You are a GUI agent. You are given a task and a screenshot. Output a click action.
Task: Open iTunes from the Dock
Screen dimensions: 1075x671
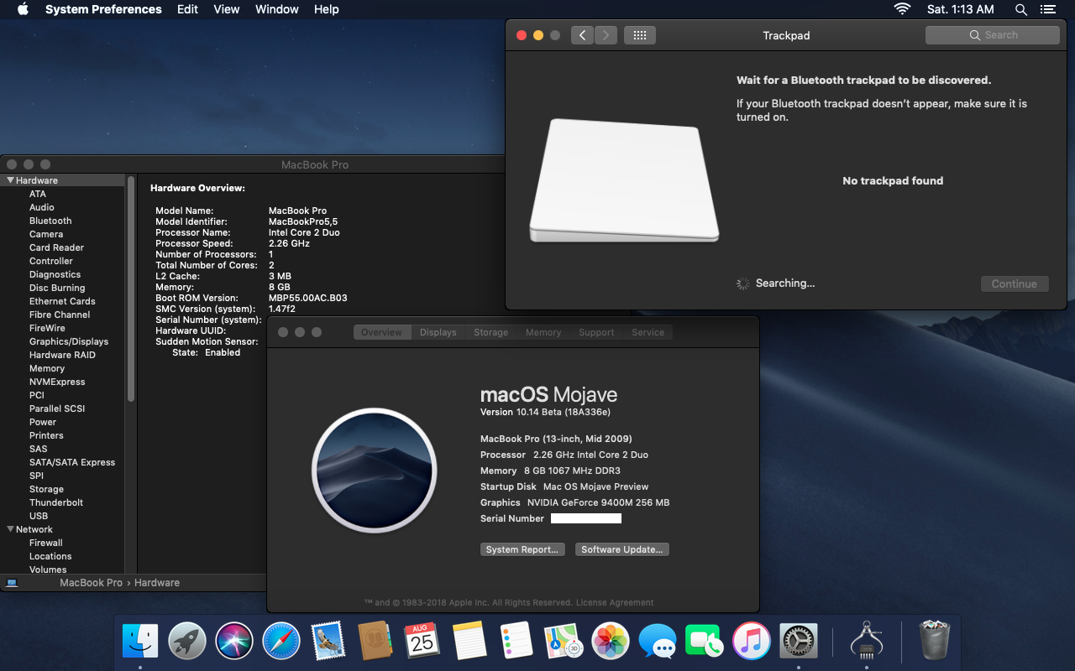[x=752, y=642]
